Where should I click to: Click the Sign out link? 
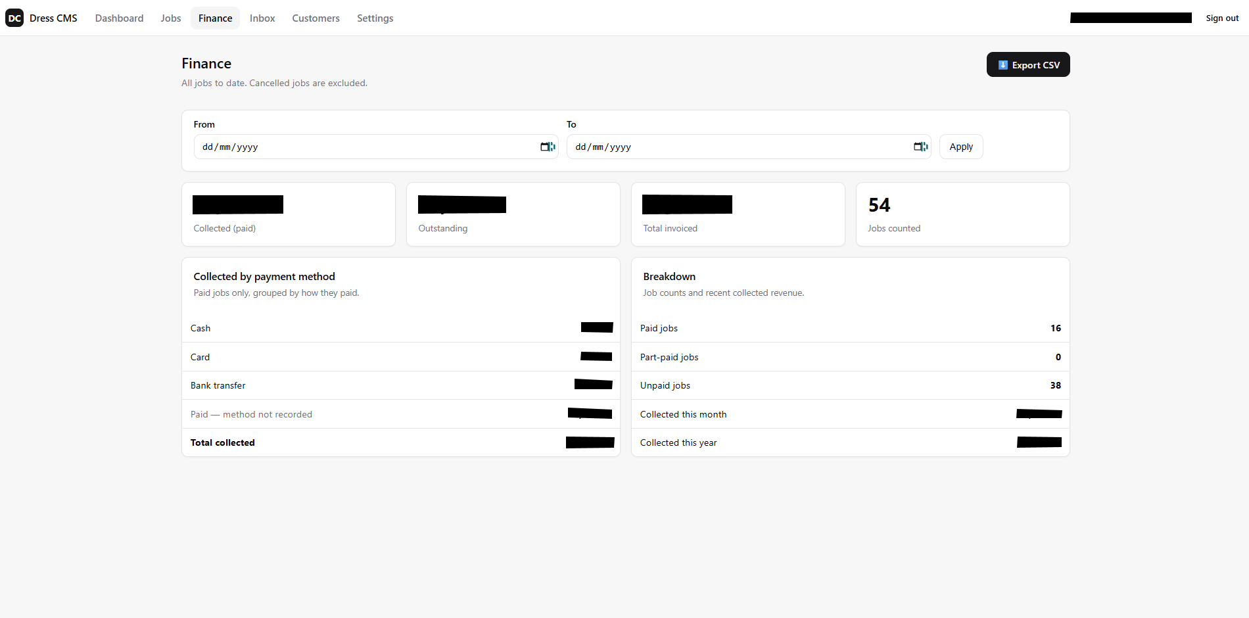click(1222, 18)
